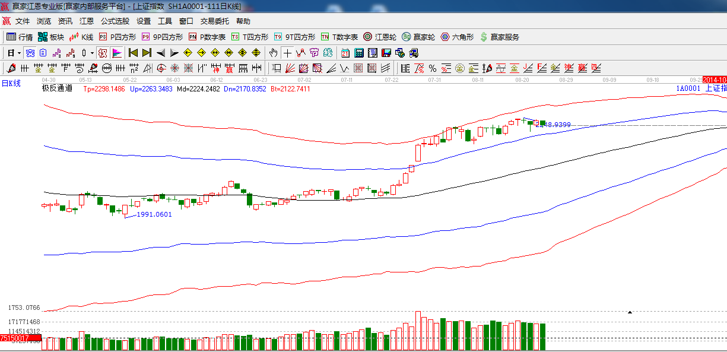The image size is (727, 352).
Task: Open the 公式选股 menu
Action: pos(115,21)
